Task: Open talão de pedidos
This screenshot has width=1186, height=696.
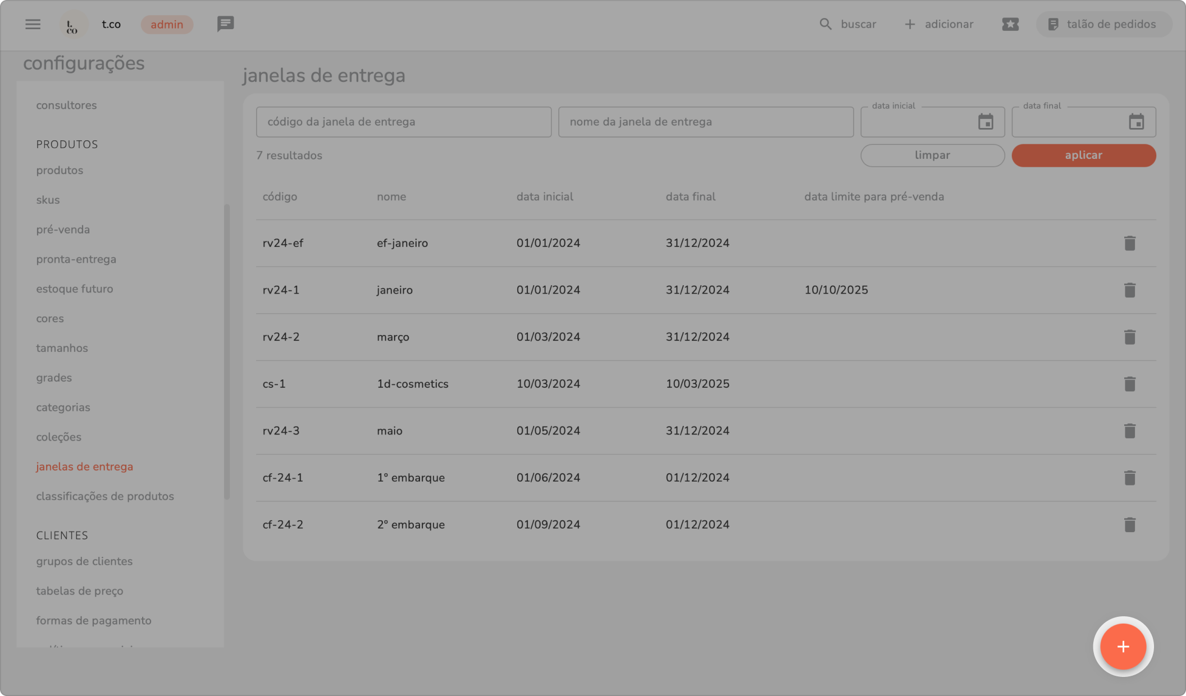Action: [1103, 24]
